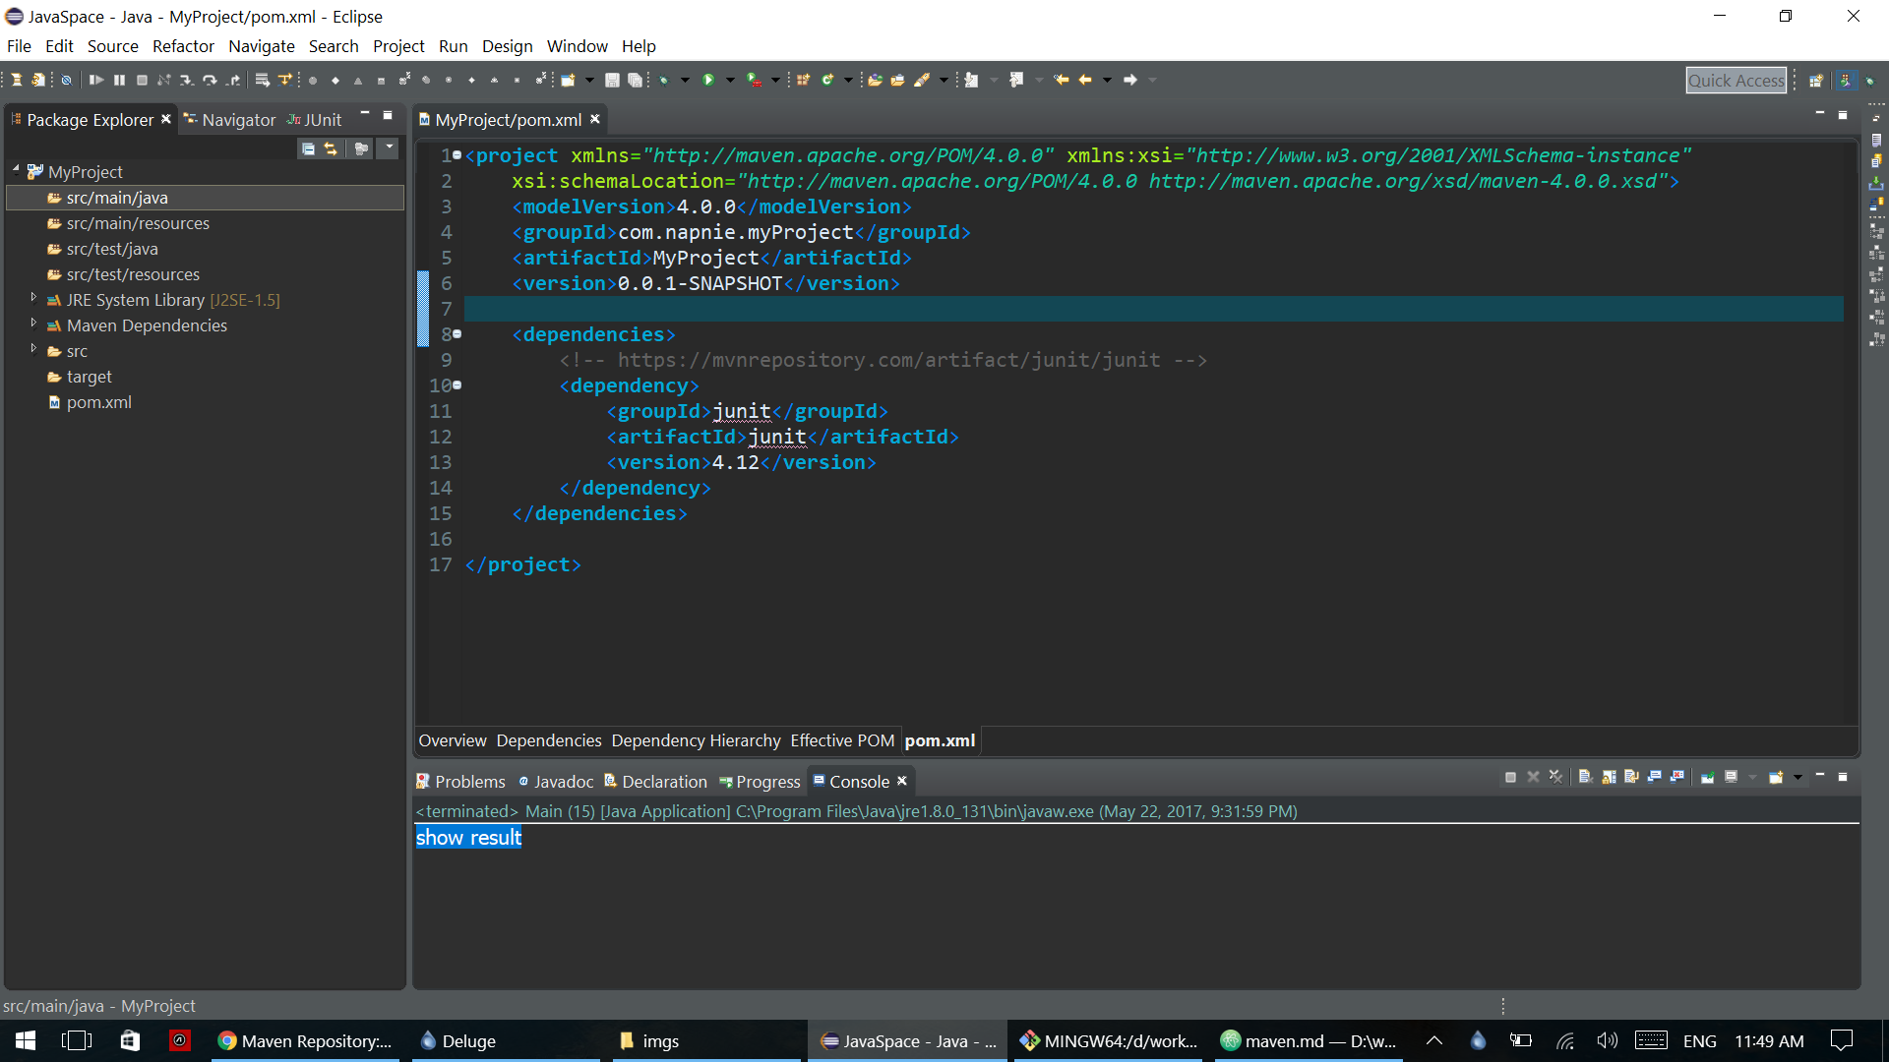Open the Run button dropdown arrow
The image size is (1889, 1062).
pos(730,80)
